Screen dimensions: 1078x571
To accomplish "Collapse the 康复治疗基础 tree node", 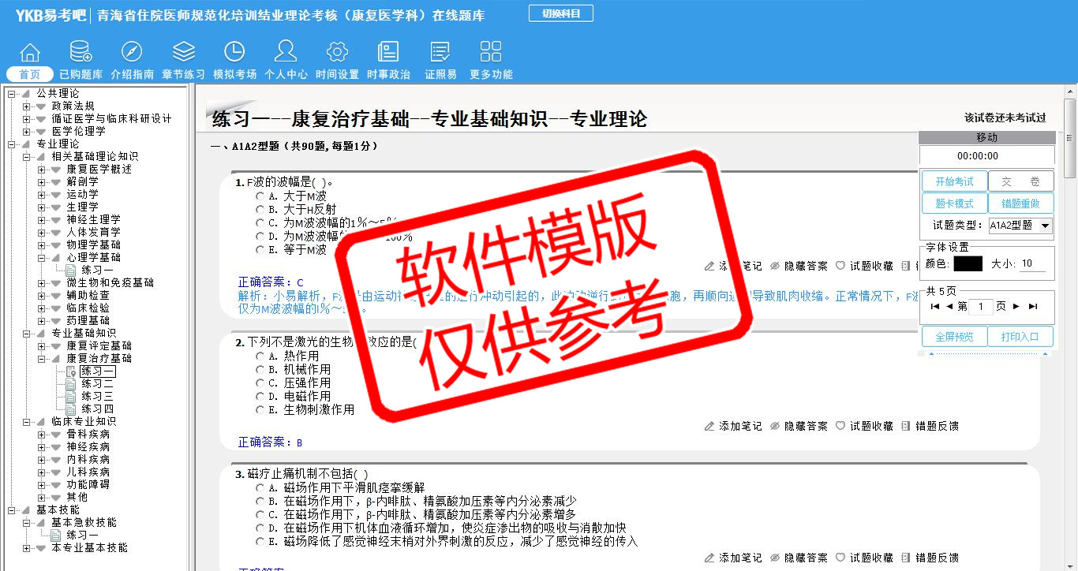I will (x=42, y=358).
